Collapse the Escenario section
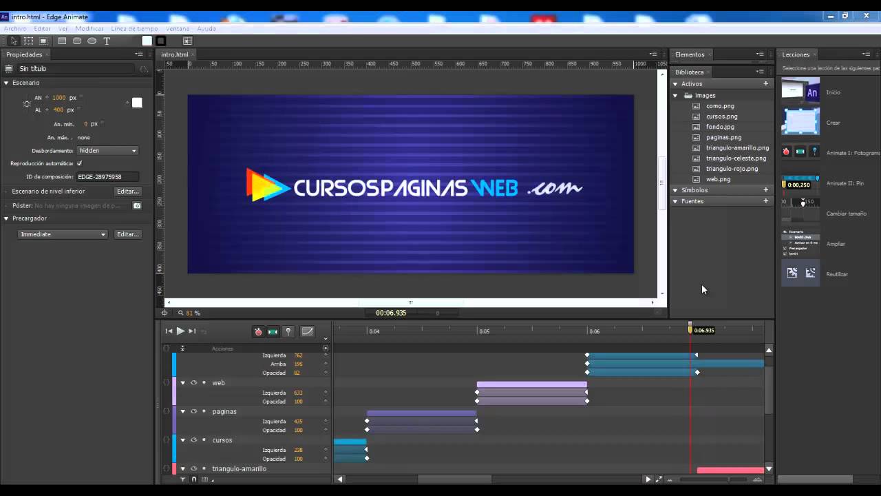This screenshot has width=881, height=496. click(6, 83)
